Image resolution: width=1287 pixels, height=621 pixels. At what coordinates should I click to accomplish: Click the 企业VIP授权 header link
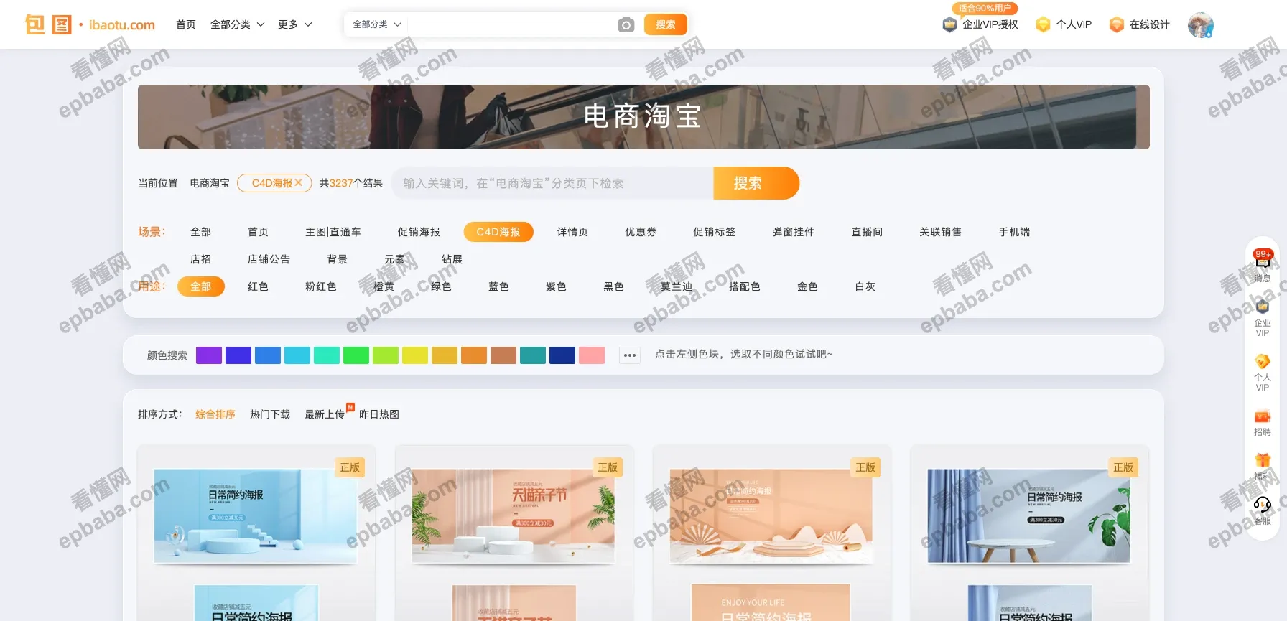click(990, 24)
